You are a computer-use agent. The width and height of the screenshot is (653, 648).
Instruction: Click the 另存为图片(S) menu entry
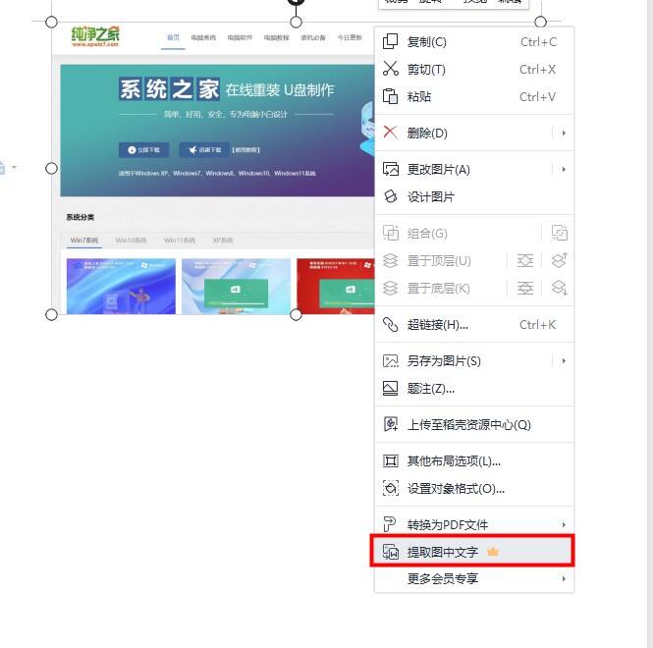[x=474, y=360]
